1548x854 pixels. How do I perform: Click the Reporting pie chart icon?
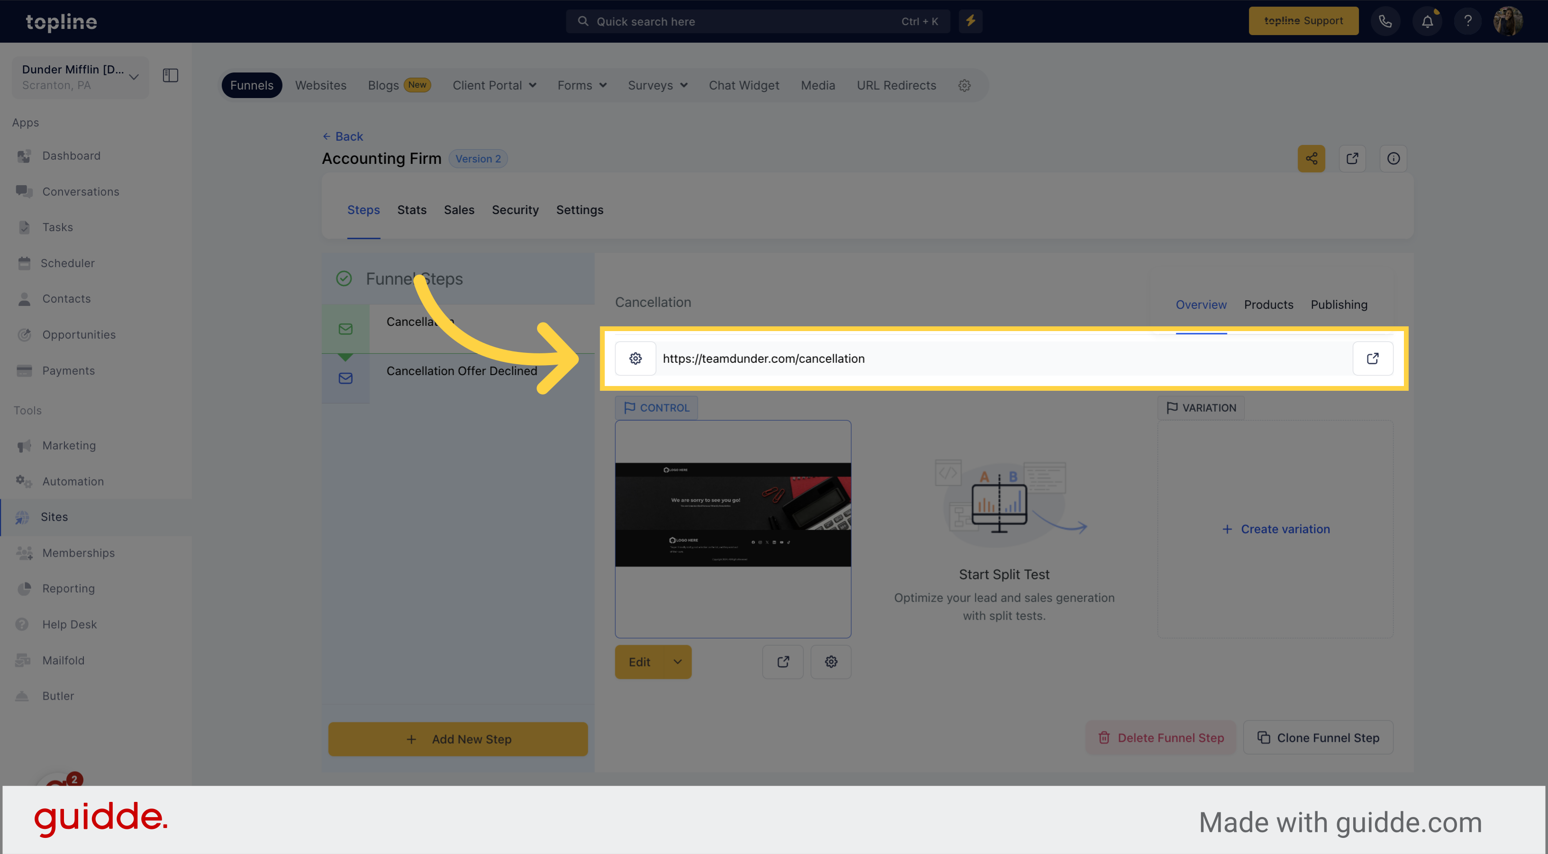pos(24,589)
